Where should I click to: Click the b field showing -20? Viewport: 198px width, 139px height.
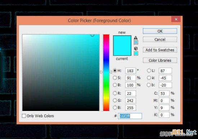165,85
